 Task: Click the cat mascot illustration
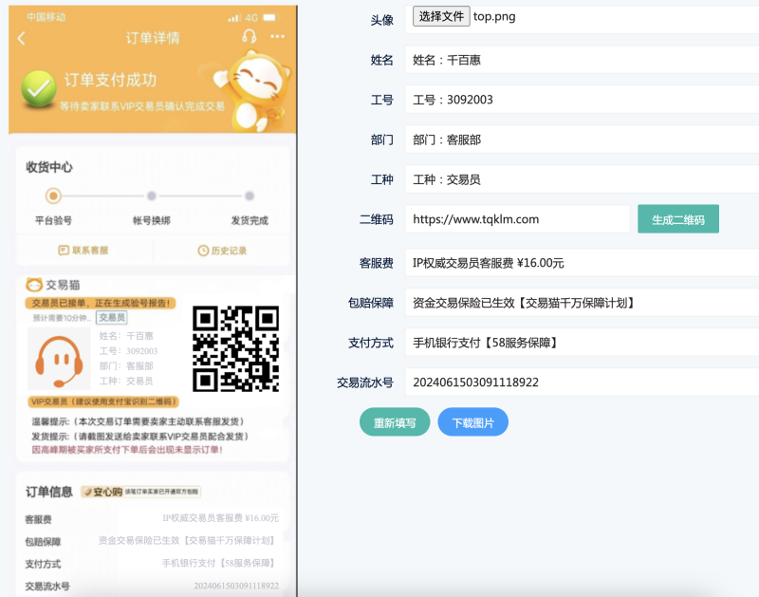(254, 91)
